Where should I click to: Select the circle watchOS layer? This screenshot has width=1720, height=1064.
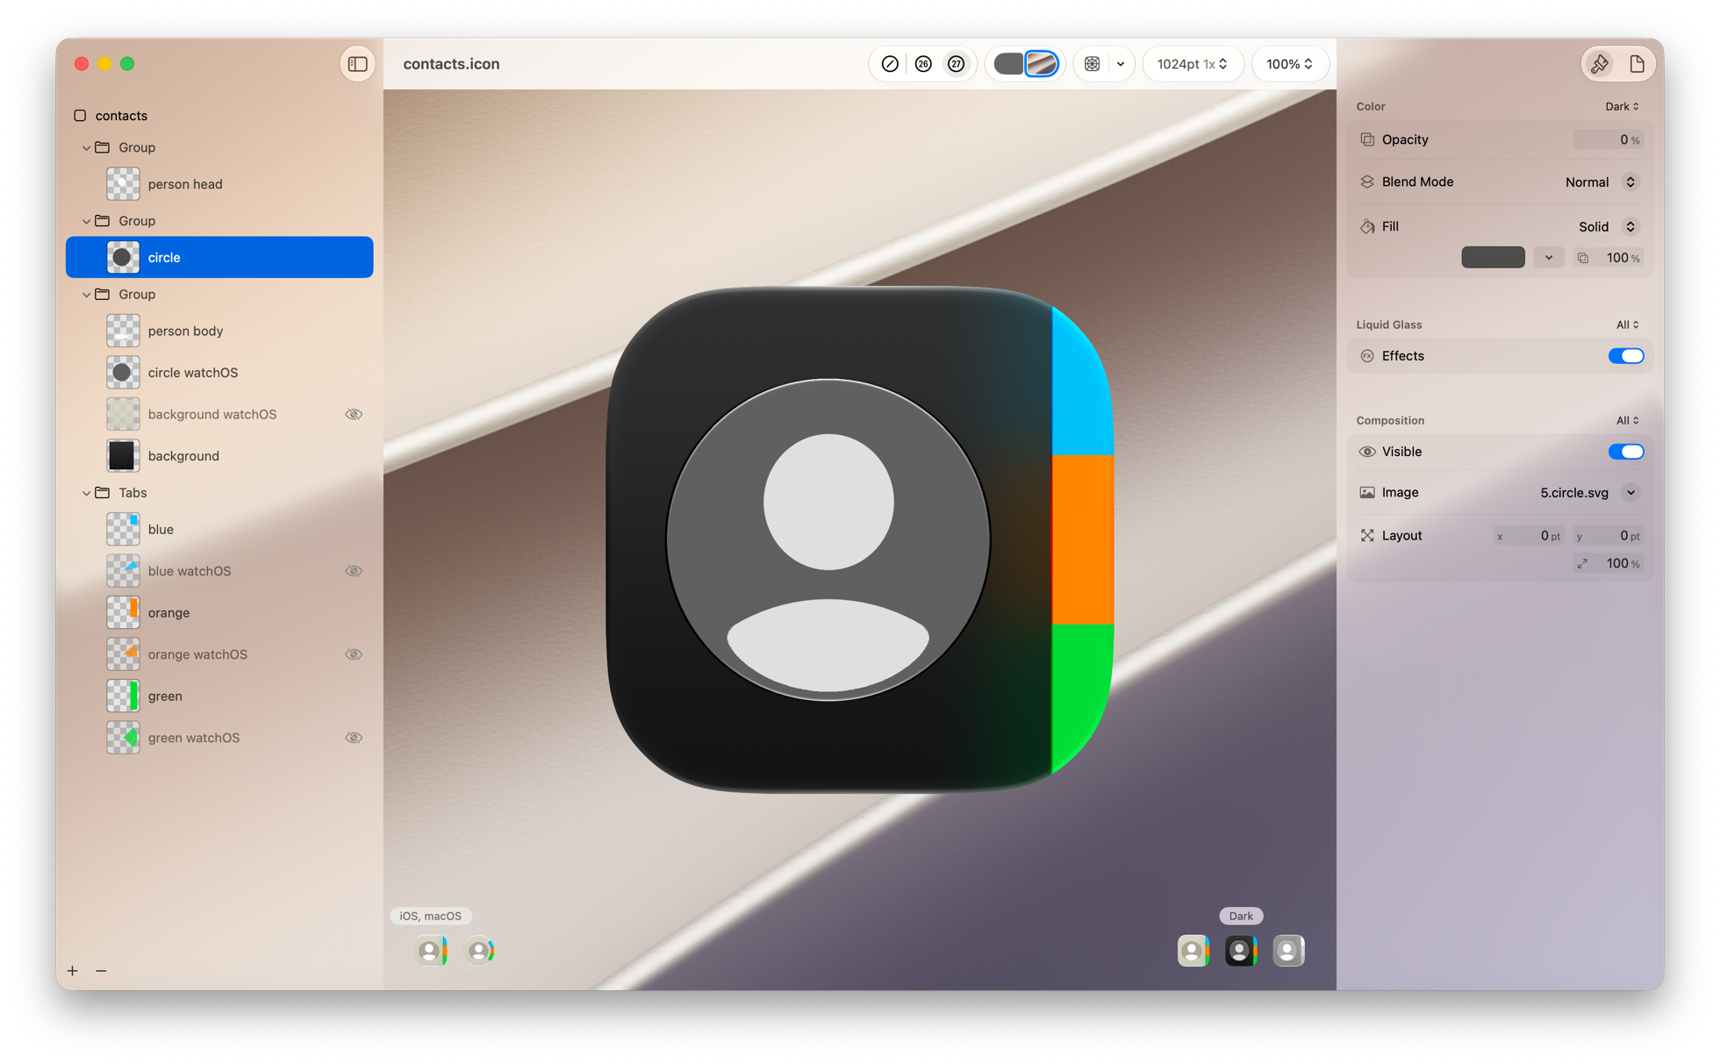click(219, 373)
